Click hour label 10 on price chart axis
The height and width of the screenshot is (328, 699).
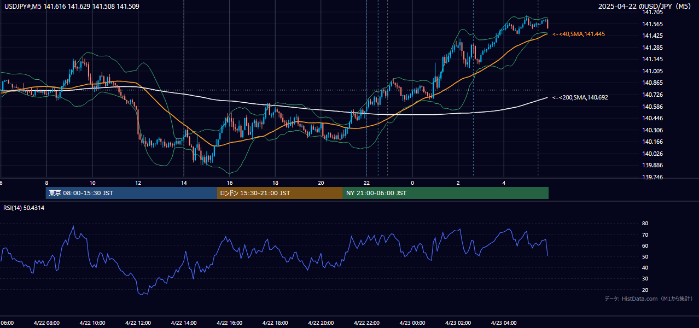click(92, 183)
